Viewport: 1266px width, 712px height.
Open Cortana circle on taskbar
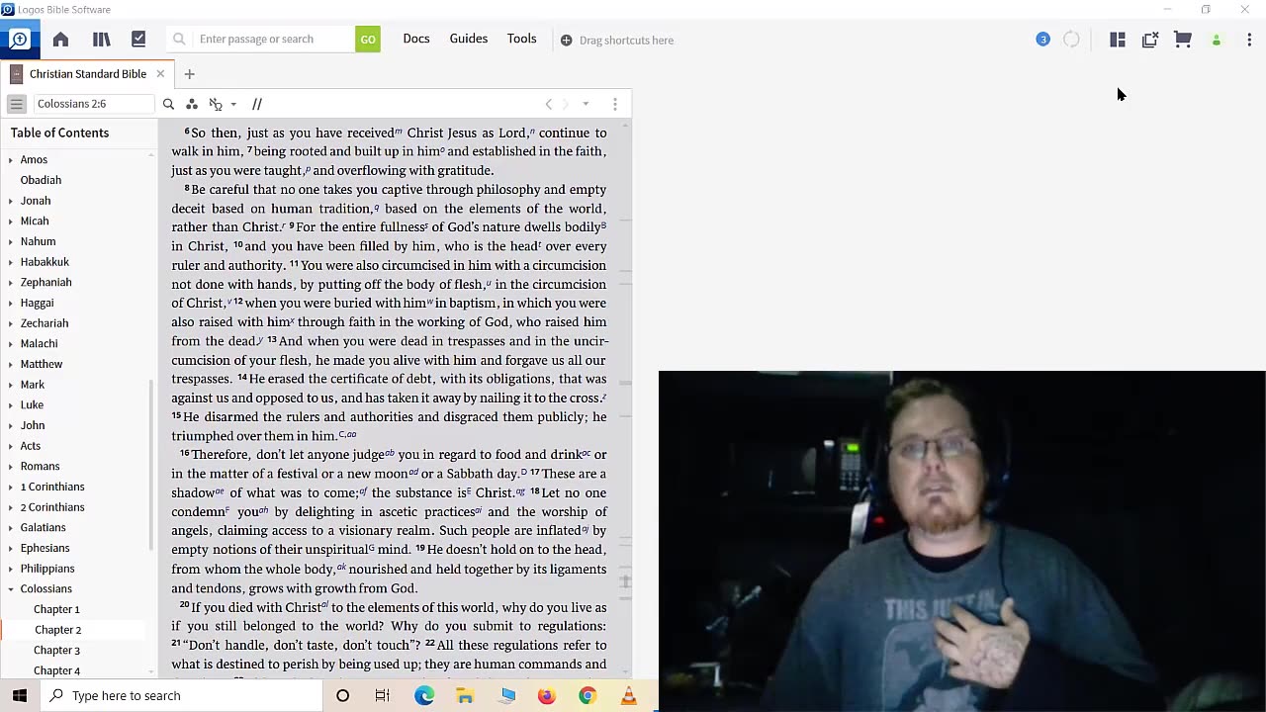342,695
